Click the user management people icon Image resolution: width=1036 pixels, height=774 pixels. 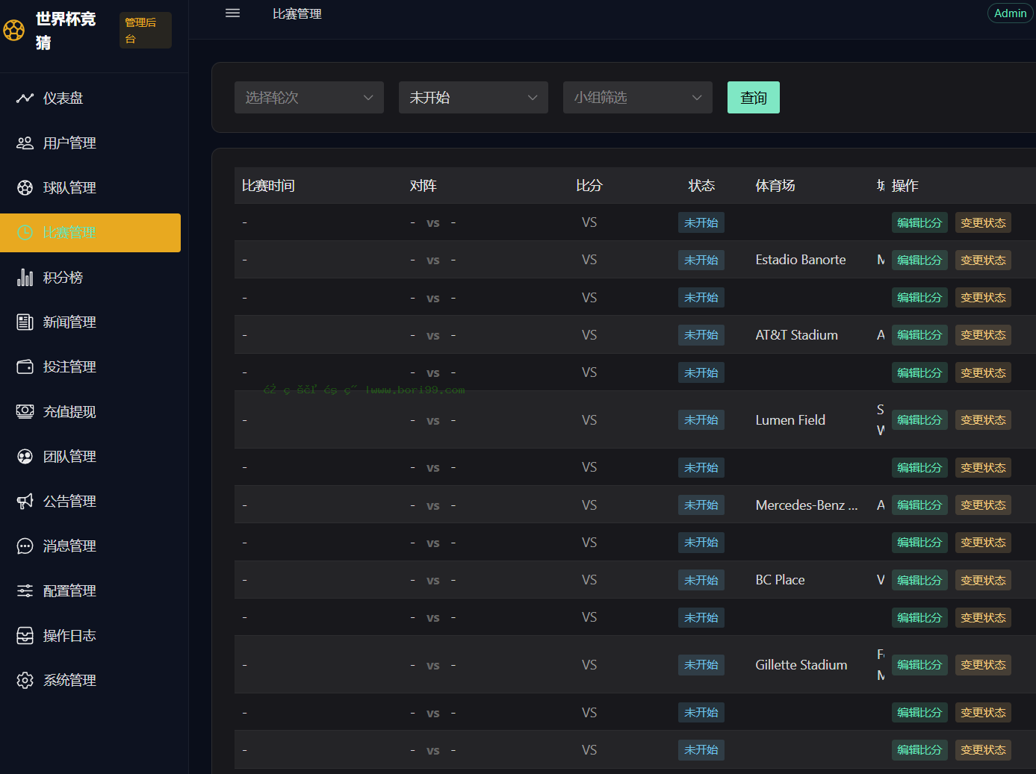(25, 143)
